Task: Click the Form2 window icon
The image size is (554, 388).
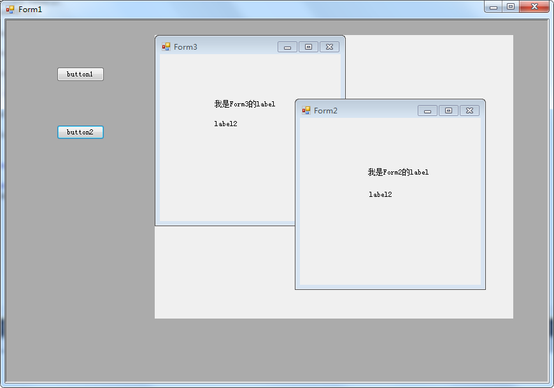Action: pos(306,111)
